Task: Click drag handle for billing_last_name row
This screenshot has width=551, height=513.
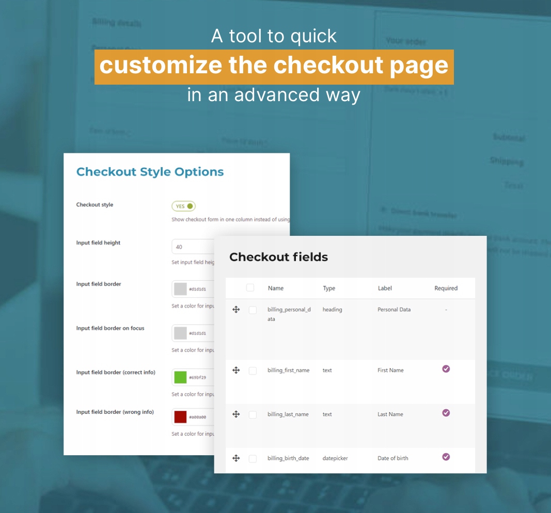Action: pyautogui.click(x=236, y=414)
